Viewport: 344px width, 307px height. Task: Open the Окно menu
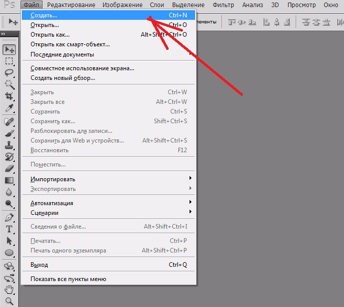(x=331, y=5)
